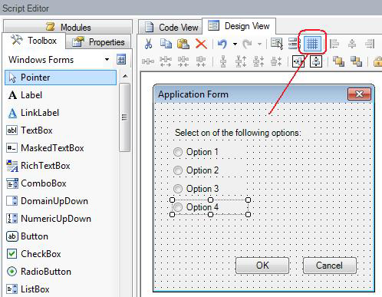This screenshot has width=382, height=297.
Task: Click the OK button on the form
Action: pos(262,266)
